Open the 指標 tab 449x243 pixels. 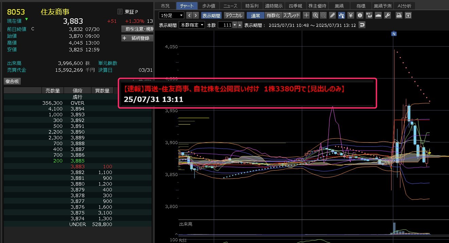point(361,6)
